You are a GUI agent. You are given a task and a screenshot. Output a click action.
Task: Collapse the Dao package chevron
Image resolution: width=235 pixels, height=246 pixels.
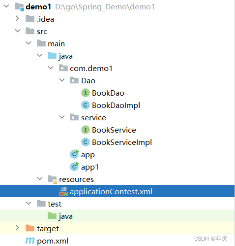(x=62, y=80)
